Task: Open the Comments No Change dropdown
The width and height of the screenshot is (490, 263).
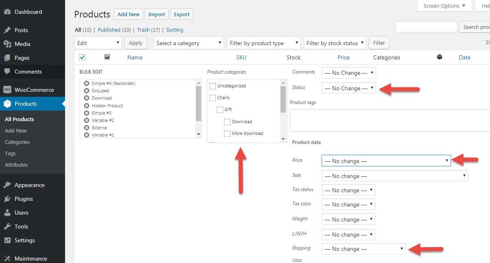Action: (x=348, y=73)
